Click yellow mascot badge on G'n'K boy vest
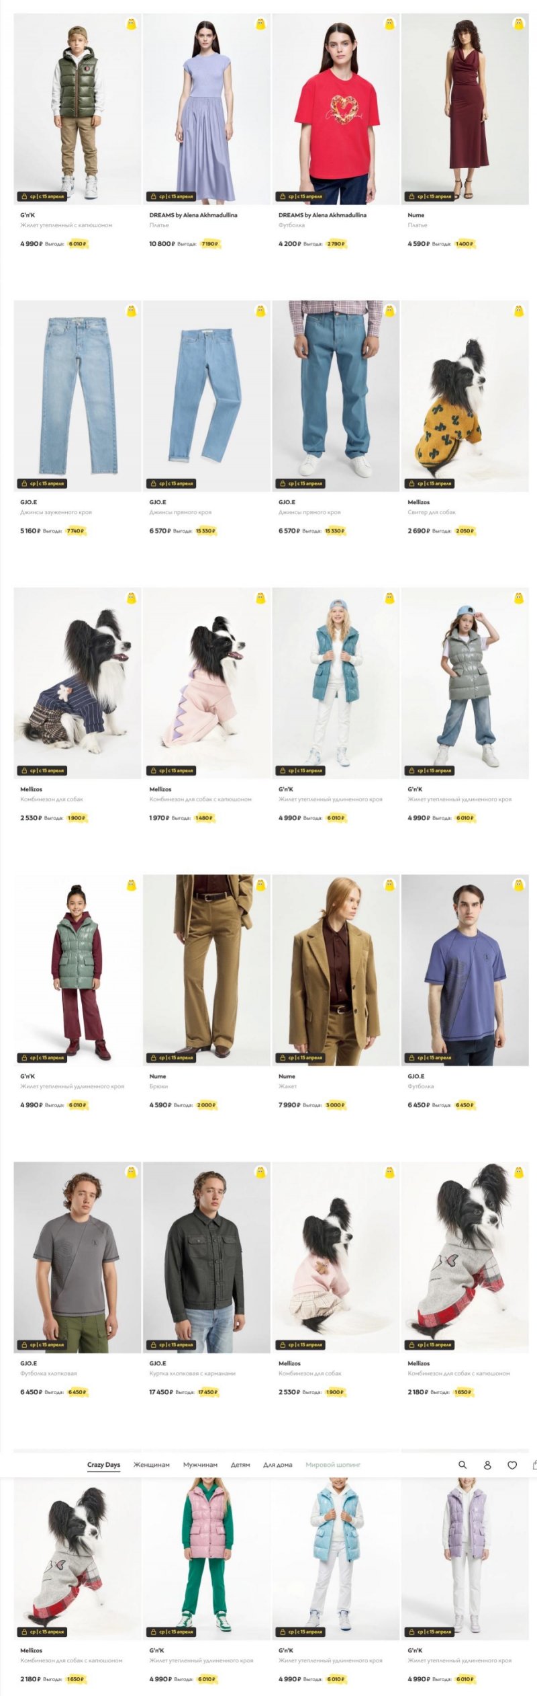 click(132, 24)
